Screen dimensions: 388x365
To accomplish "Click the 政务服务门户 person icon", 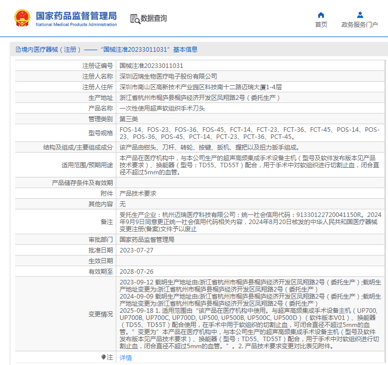I will click(360, 15).
